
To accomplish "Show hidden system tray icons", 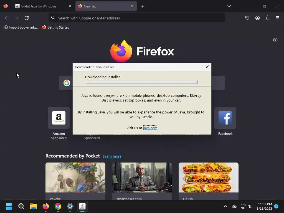I will pyautogui.click(x=225, y=206).
